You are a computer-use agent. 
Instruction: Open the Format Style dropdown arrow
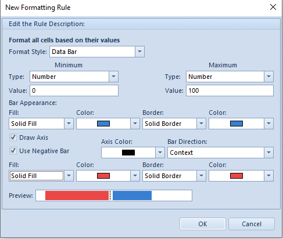(x=139, y=52)
